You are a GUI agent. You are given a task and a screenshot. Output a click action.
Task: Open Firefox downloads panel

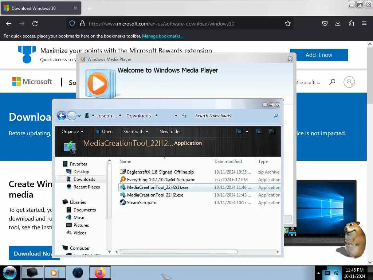click(x=338, y=23)
